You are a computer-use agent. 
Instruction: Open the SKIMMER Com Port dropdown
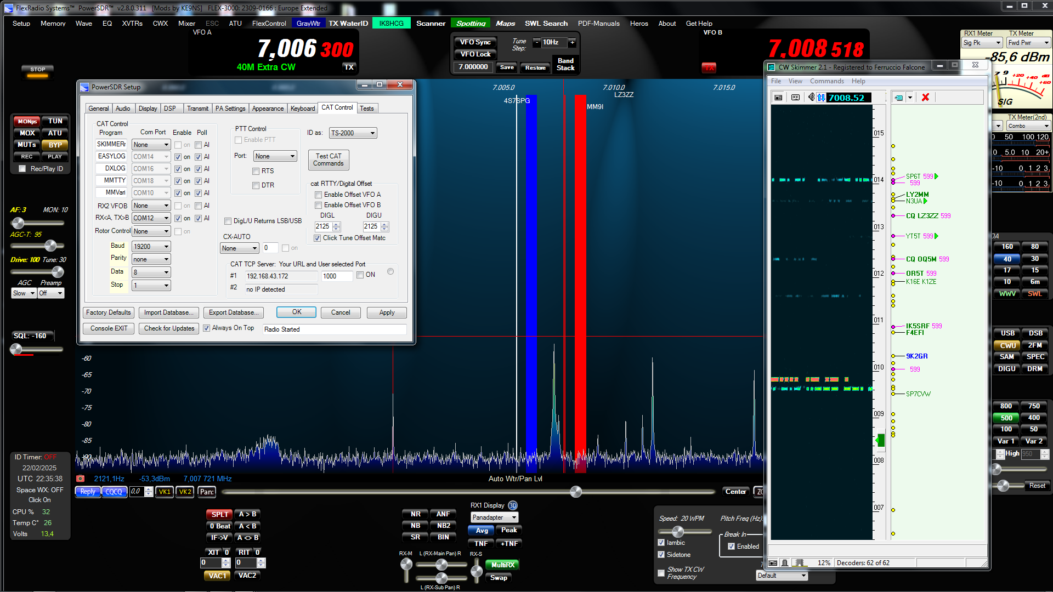pyautogui.click(x=151, y=145)
